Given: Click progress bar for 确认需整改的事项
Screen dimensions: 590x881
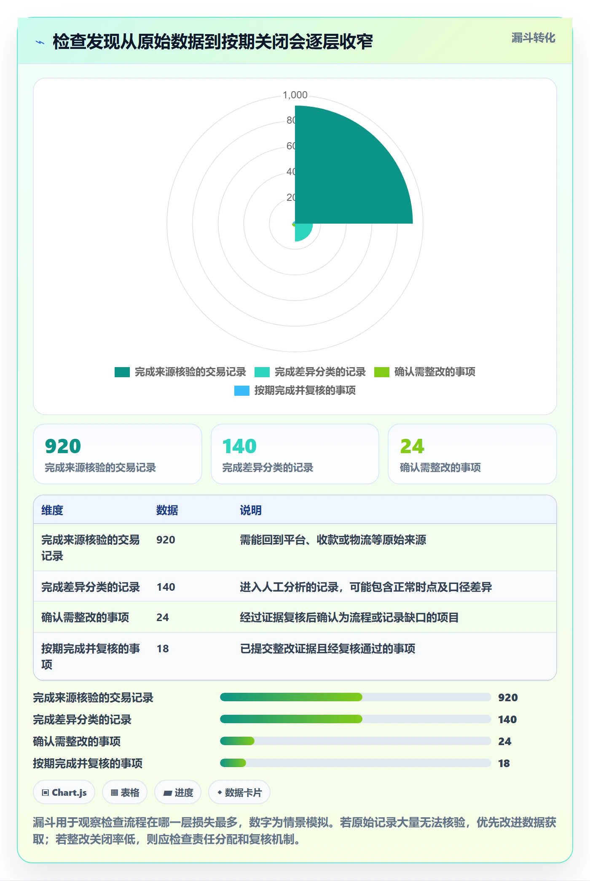Looking at the screenshot, I should (x=355, y=741).
